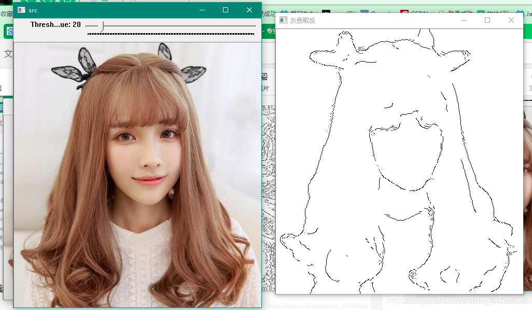Open the Ja bookmark at far right
Viewport: 532px width, 310px height.
pos(528,10)
